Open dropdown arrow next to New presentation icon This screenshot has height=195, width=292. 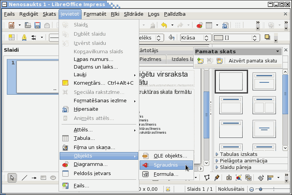pos(20,25)
